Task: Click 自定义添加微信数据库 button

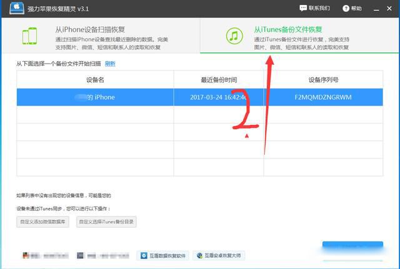Action: (43, 222)
